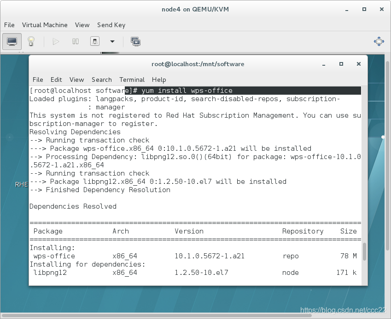The height and width of the screenshot is (319, 391).
Task: Open the virt-manager View menu
Action: click(x=82, y=25)
